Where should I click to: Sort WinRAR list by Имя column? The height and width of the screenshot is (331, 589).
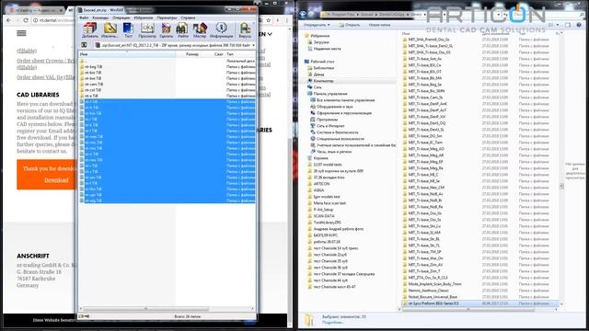pyautogui.click(x=127, y=54)
